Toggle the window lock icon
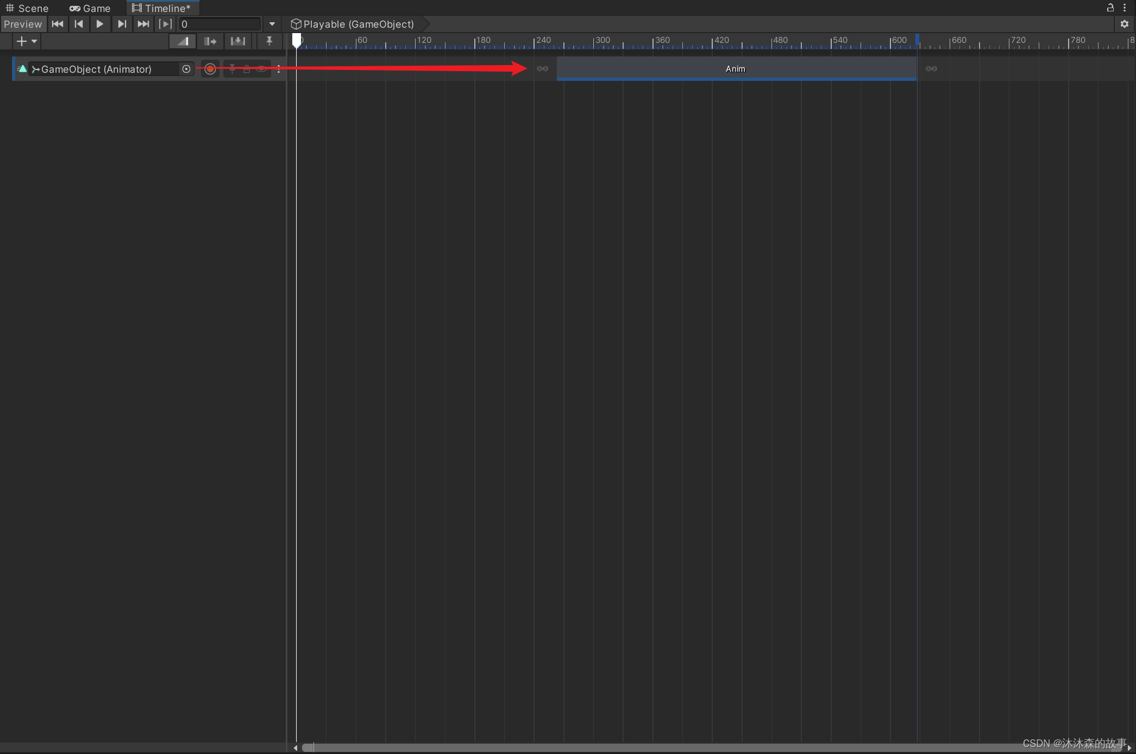 pos(1110,8)
